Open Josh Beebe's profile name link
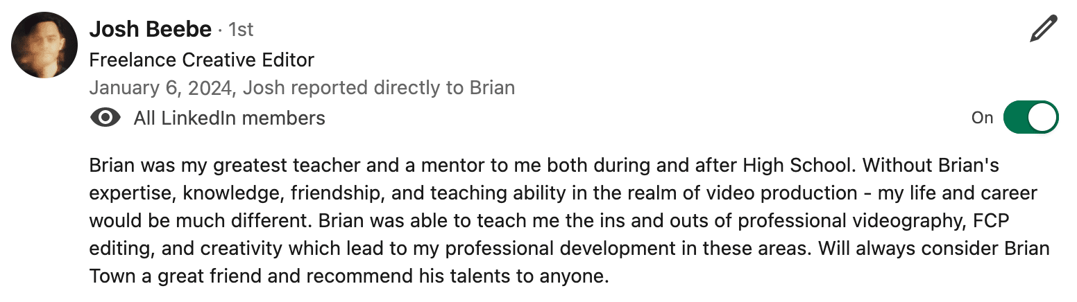Viewport: 1077px width, 302px height. (151, 29)
